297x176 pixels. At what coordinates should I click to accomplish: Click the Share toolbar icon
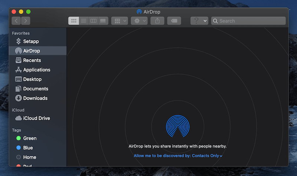point(157,21)
